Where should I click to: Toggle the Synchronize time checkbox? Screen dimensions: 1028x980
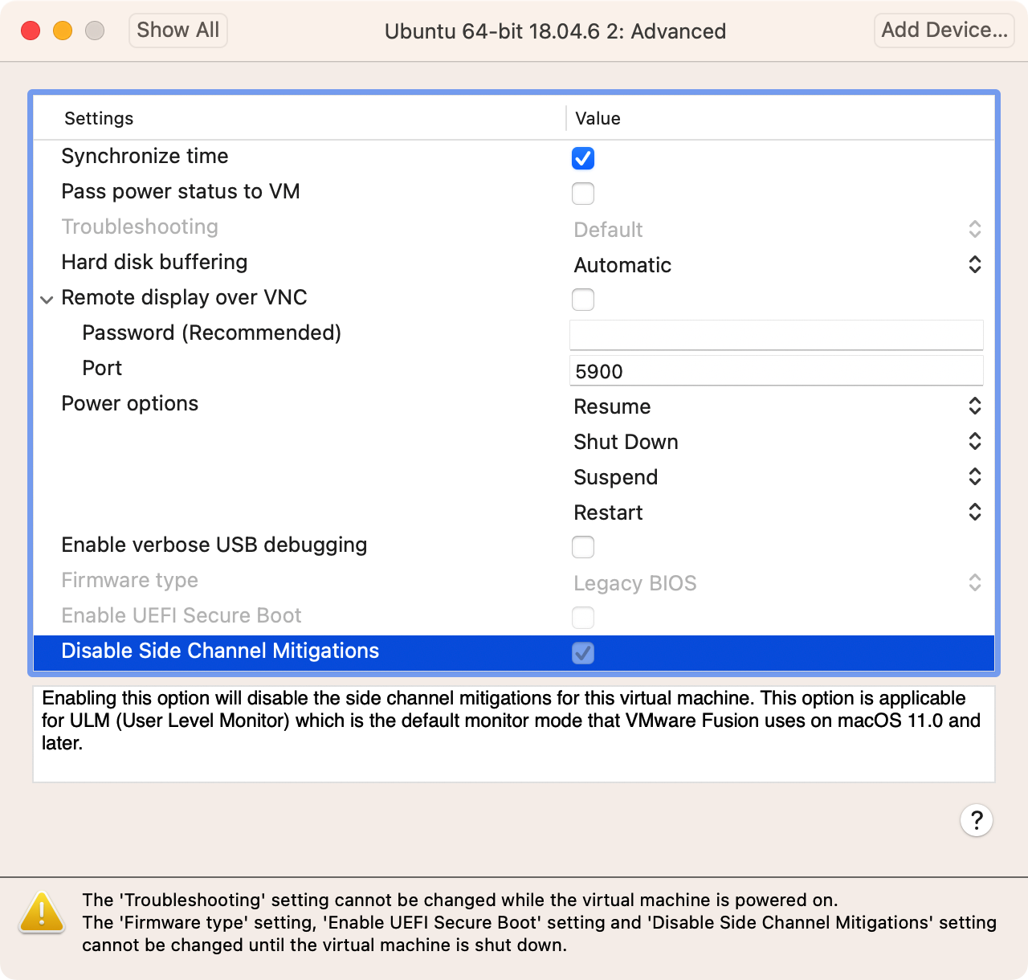(x=583, y=158)
